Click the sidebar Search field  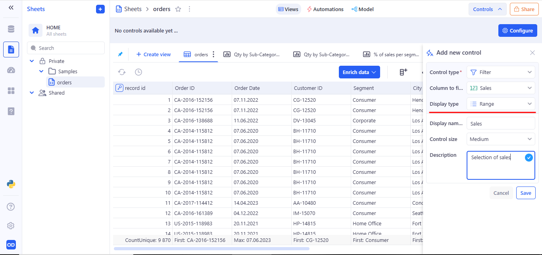click(x=66, y=48)
